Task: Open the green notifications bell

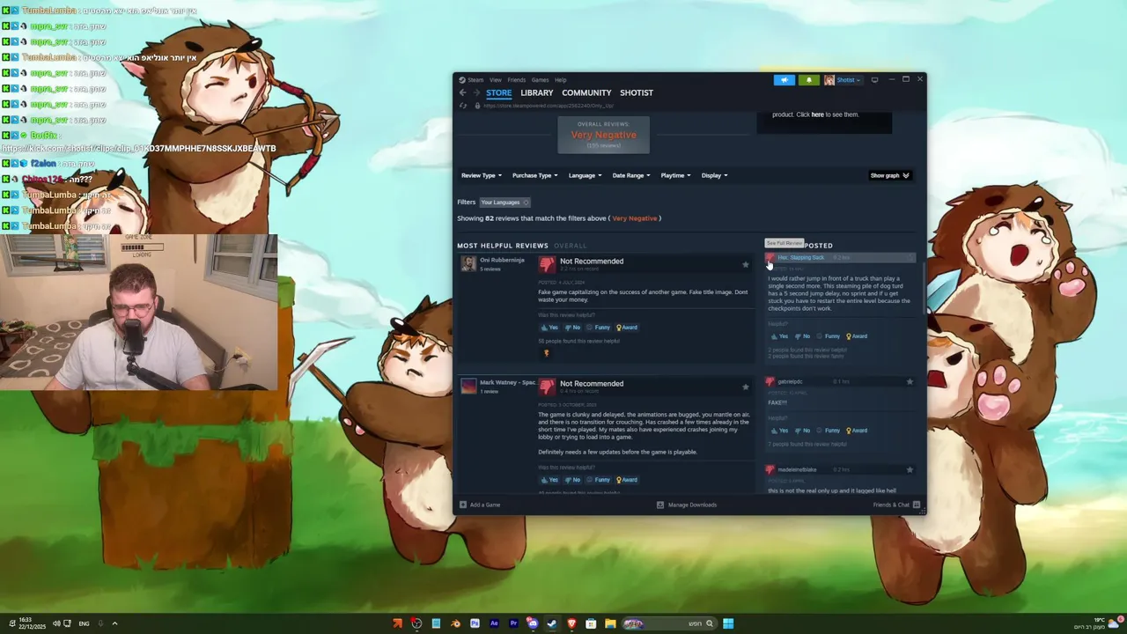Action: [809, 80]
